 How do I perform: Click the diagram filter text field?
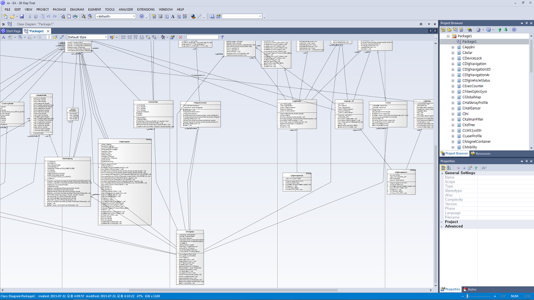202,37
